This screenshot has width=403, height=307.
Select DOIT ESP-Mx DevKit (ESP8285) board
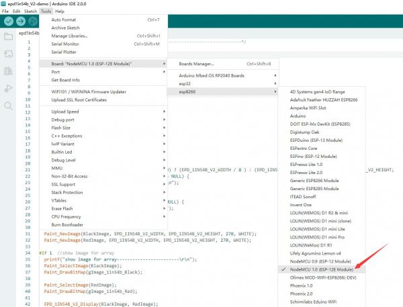point(322,124)
